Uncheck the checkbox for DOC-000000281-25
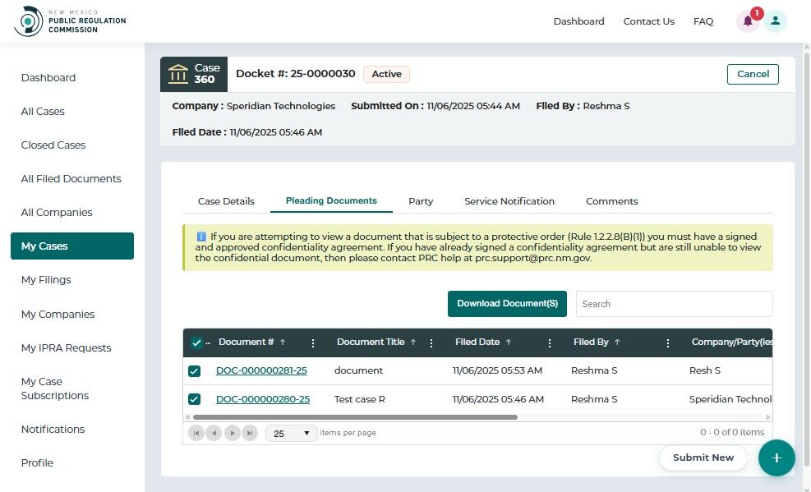 pos(194,371)
